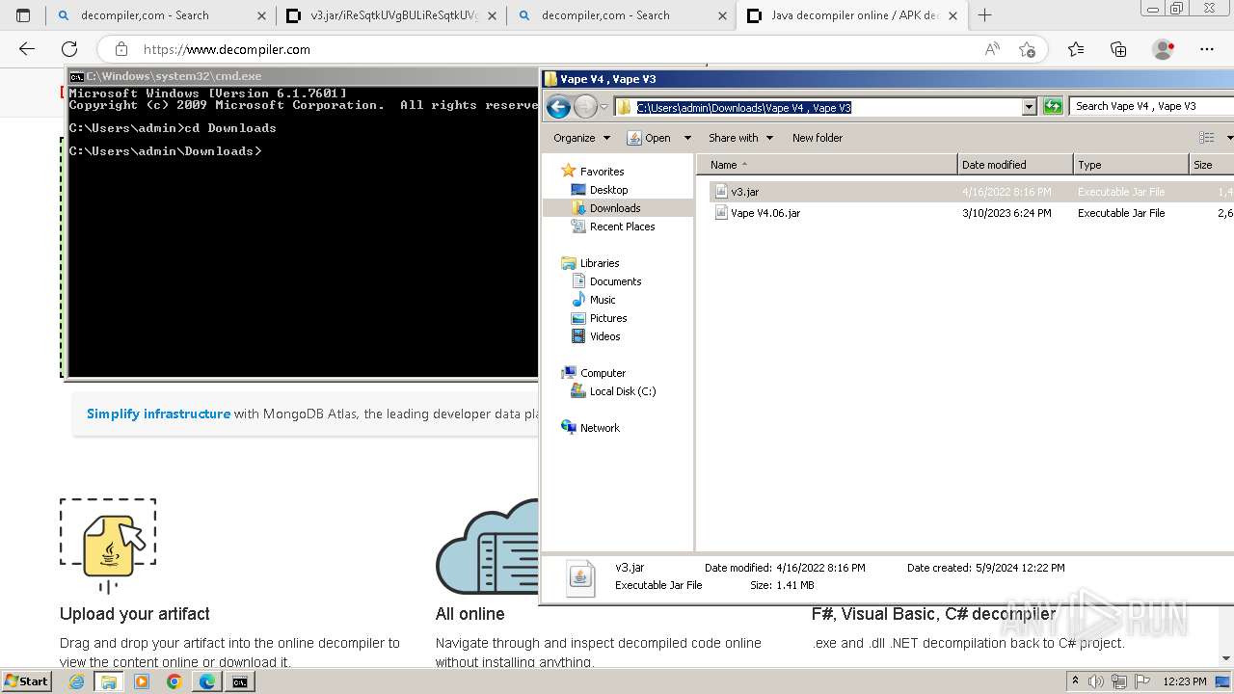Viewport: 1234px width, 694px height.
Task: Click the Search Vape V4 search box
Action: point(1152,106)
